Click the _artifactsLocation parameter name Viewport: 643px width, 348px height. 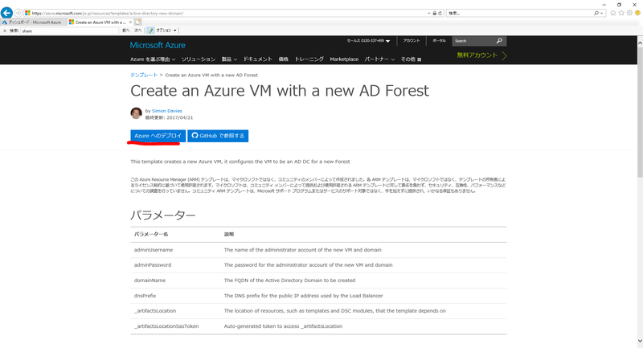pyautogui.click(x=155, y=311)
